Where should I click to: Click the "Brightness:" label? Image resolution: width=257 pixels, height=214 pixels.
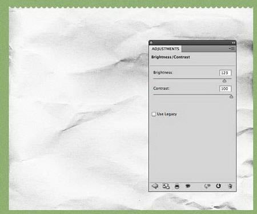click(x=163, y=72)
